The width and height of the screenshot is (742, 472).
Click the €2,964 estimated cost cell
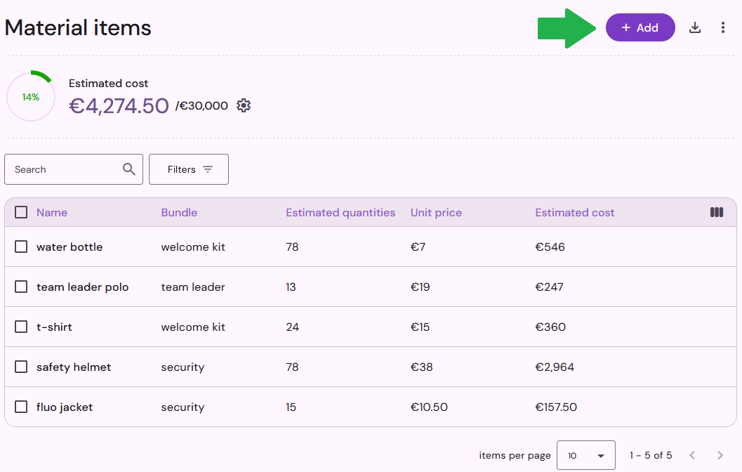click(x=555, y=367)
